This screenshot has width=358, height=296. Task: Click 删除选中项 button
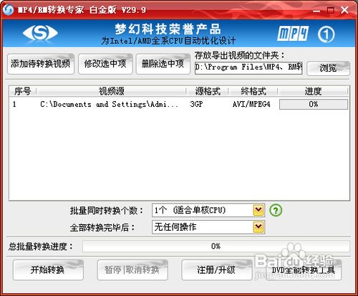[163, 64]
